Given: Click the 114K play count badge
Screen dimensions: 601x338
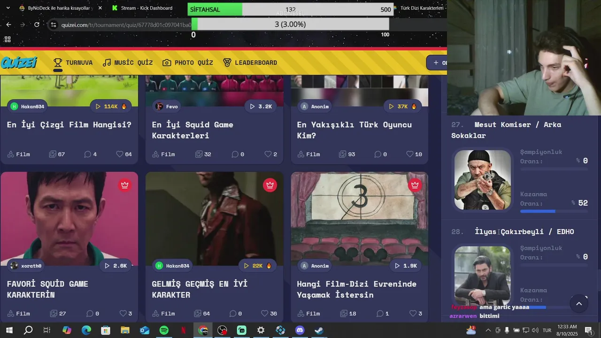Looking at the screenshot, I should click(111, 107).
